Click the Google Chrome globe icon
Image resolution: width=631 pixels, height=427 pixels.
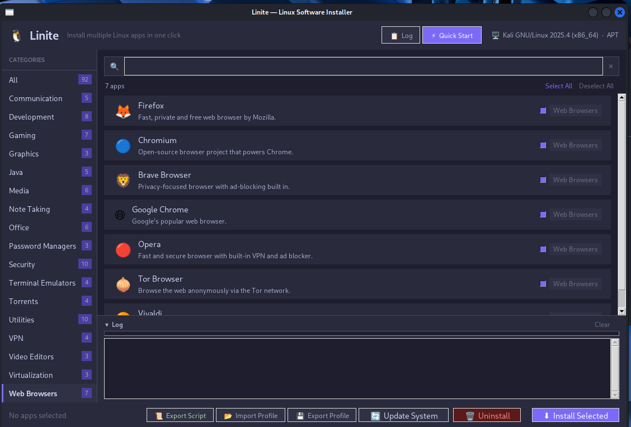click(120, 215)
